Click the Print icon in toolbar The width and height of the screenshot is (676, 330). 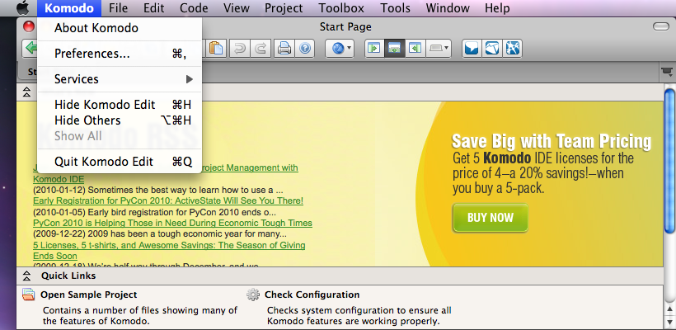click(x=285, y=49)
